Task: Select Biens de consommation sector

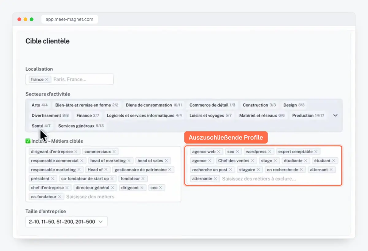Action: pyautogui.click(x=154, y=105)
